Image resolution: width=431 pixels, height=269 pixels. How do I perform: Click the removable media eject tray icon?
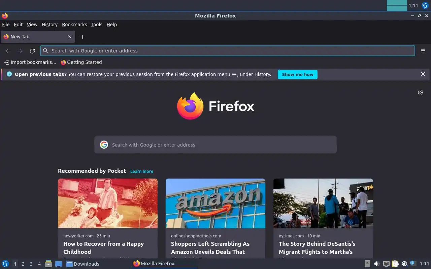(367, 264)
